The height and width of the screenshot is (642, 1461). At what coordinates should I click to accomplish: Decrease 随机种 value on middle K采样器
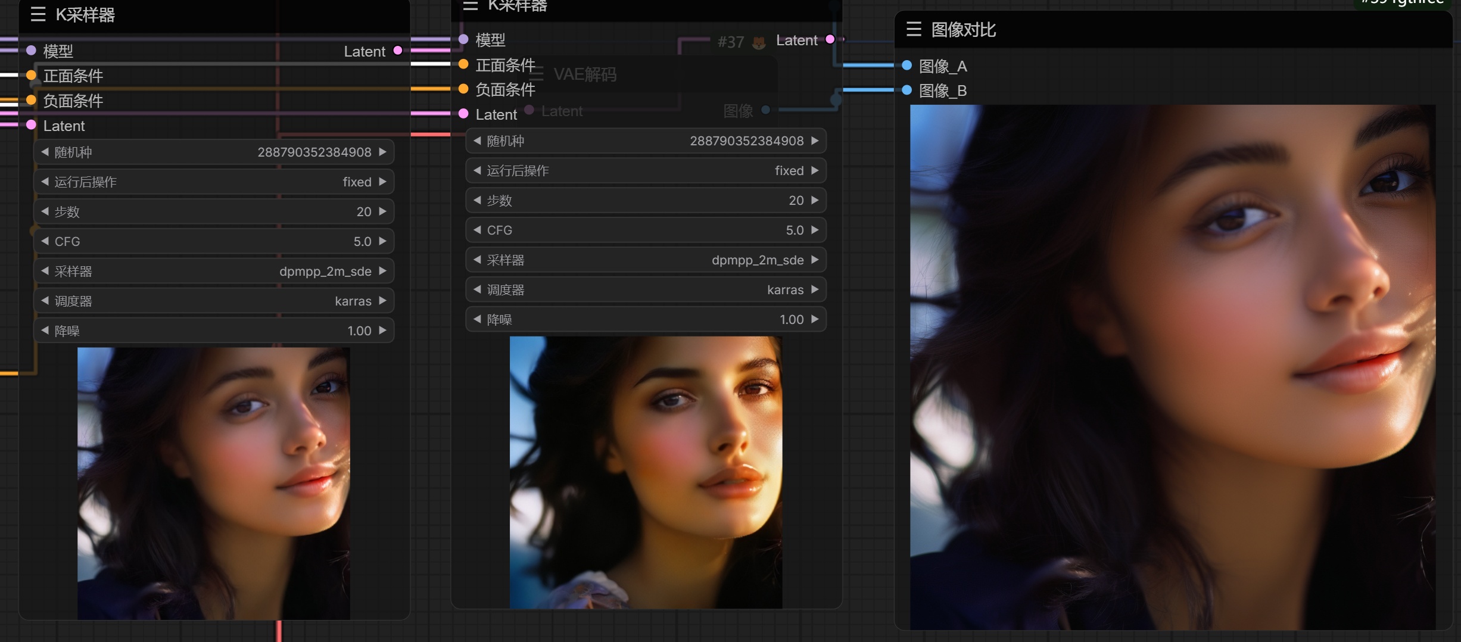477,141
